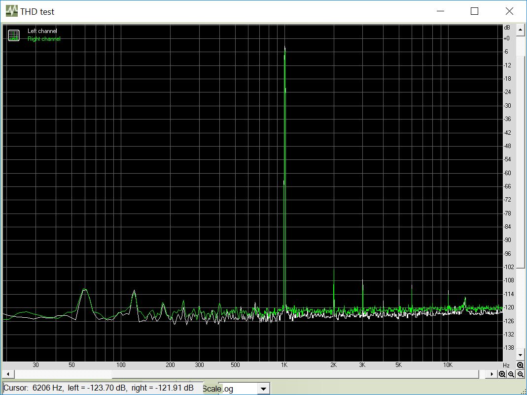The image size is (527, 395).
Task: Click the zoom-out magnifier nearest the window corner
Action: 520,374
